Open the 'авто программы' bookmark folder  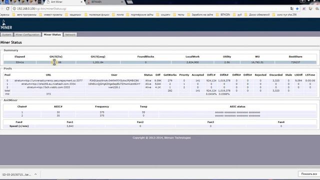[x=24, y=14]
